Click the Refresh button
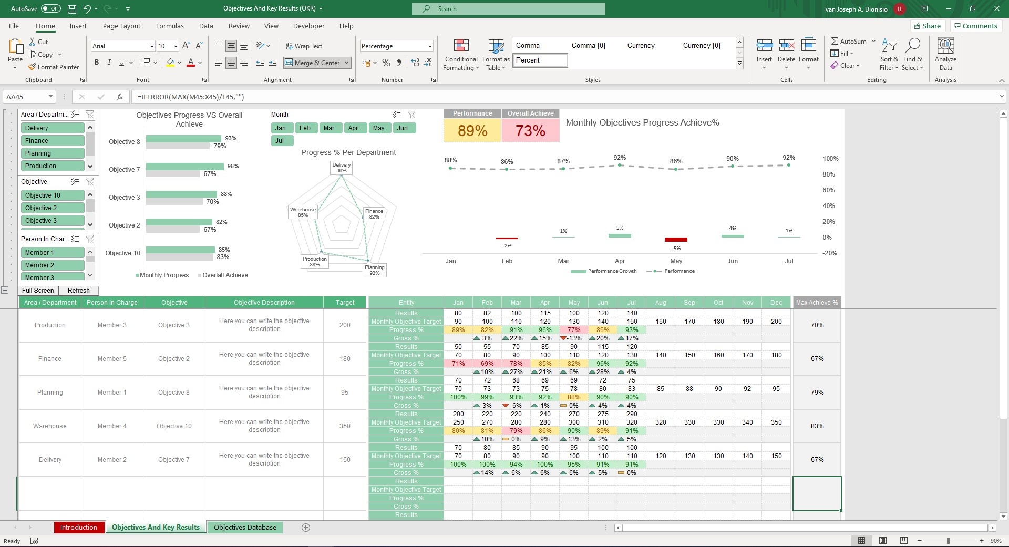This screenshot has width=1009, height=547. pos(78,290)
